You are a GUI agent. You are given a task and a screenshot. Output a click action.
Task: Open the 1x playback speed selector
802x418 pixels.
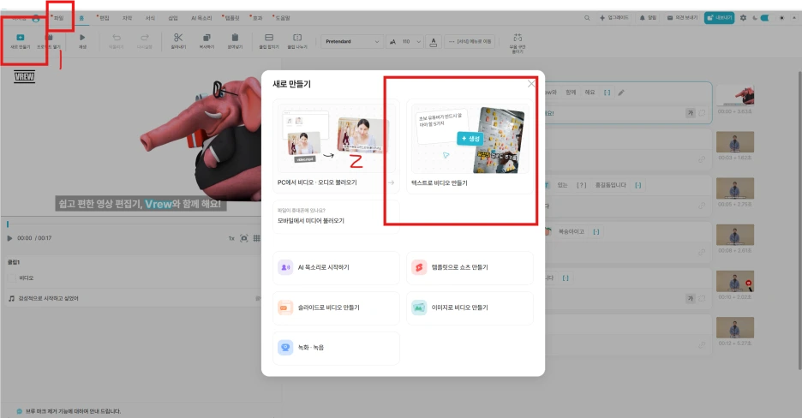231,238
